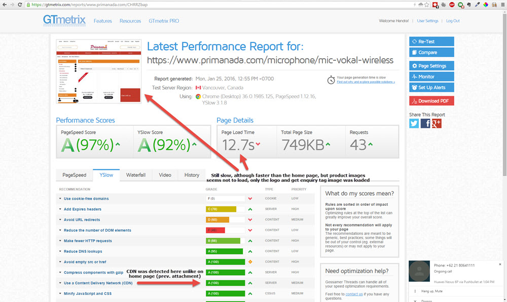
Task: Click the Total Page Size 749KB value
Action: pos(303,145)
